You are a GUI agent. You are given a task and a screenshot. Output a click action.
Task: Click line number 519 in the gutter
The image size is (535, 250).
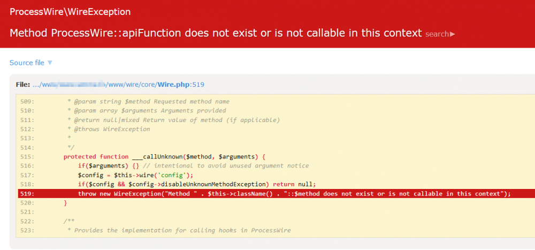(27, 194)
